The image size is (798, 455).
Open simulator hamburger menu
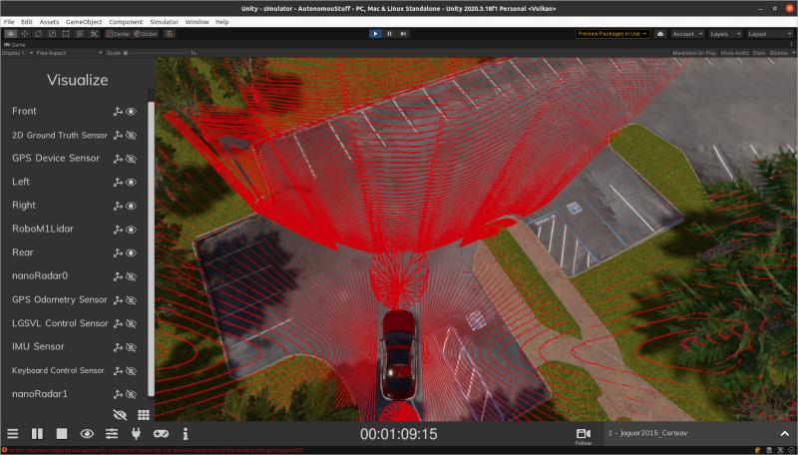click(x=13, y=434)
